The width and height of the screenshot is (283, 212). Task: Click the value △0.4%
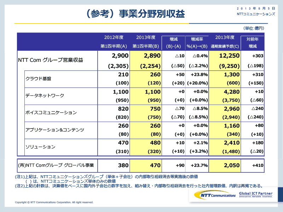200,56
